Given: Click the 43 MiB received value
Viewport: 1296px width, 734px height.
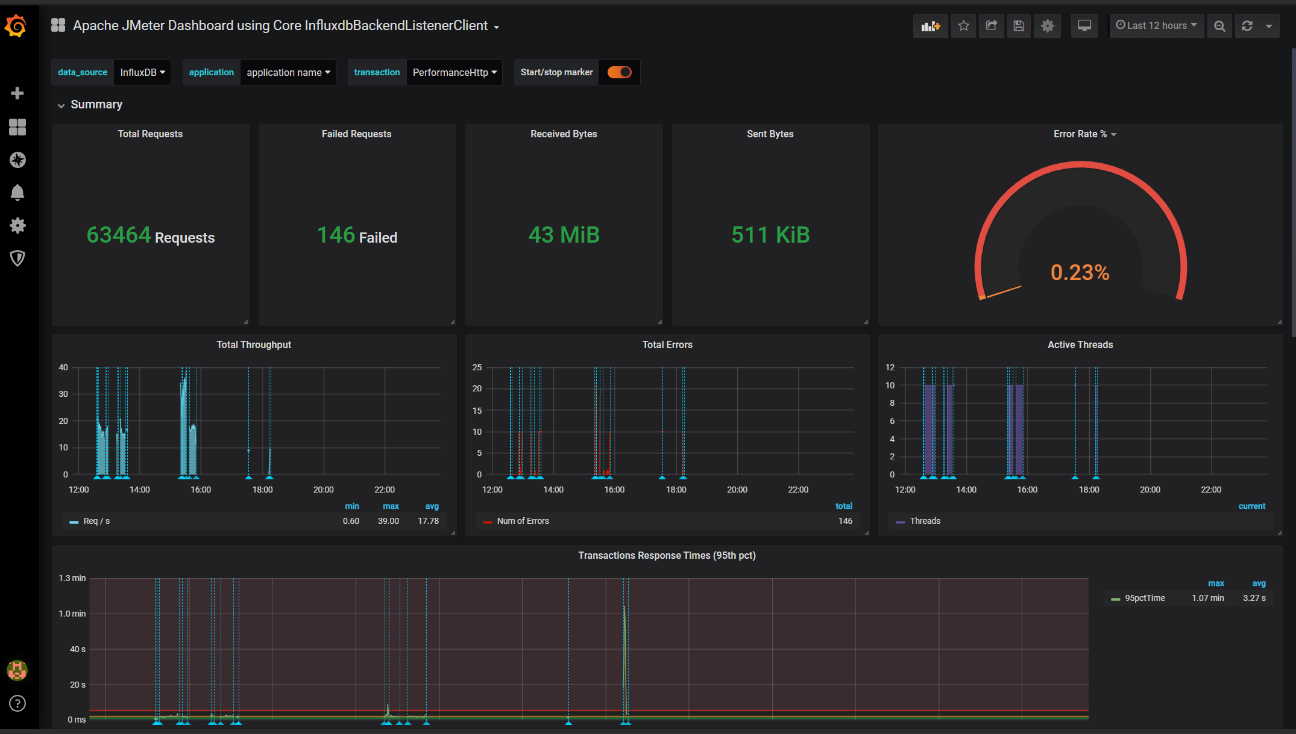Looking at the screenshot, I should click(564, 235).
